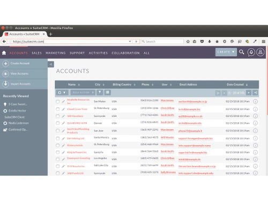268x201 pixels.
Task: Open the user profile icon
Action: (x=260, y=52)
